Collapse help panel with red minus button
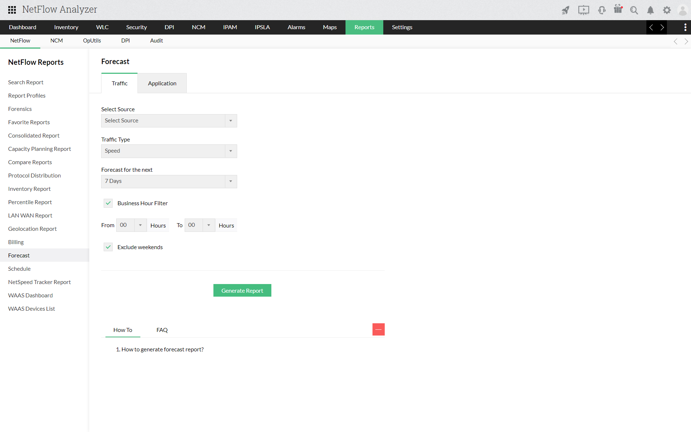 pyautogui.click(x=378, y=329)
